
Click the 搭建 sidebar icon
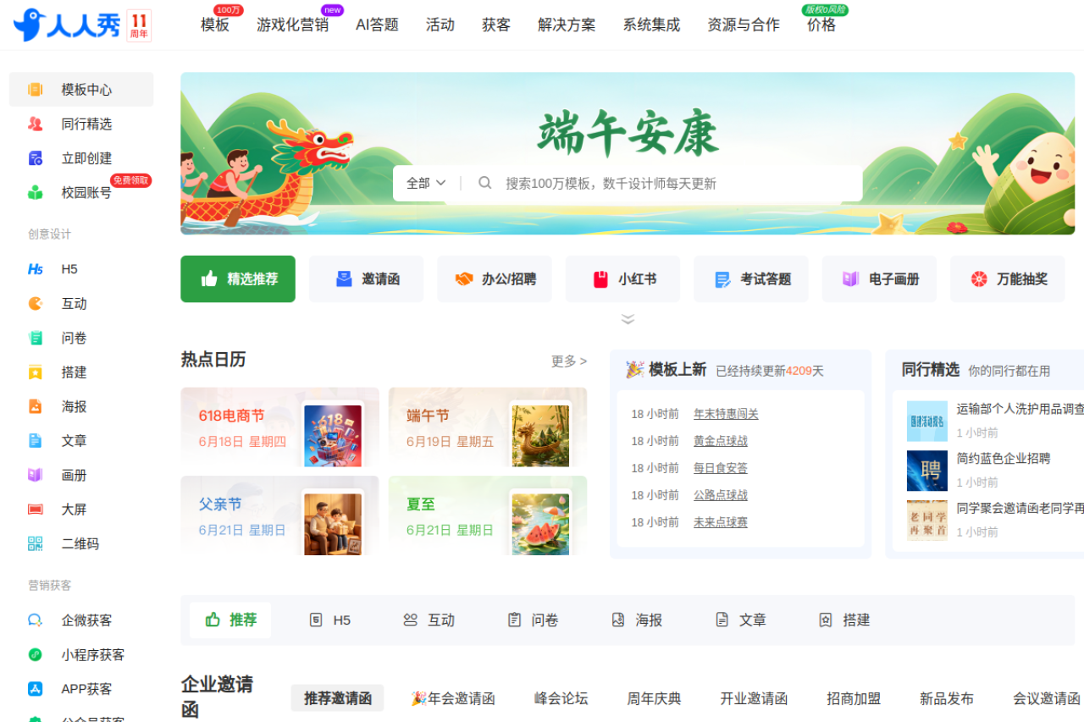[x=35, y=372]
